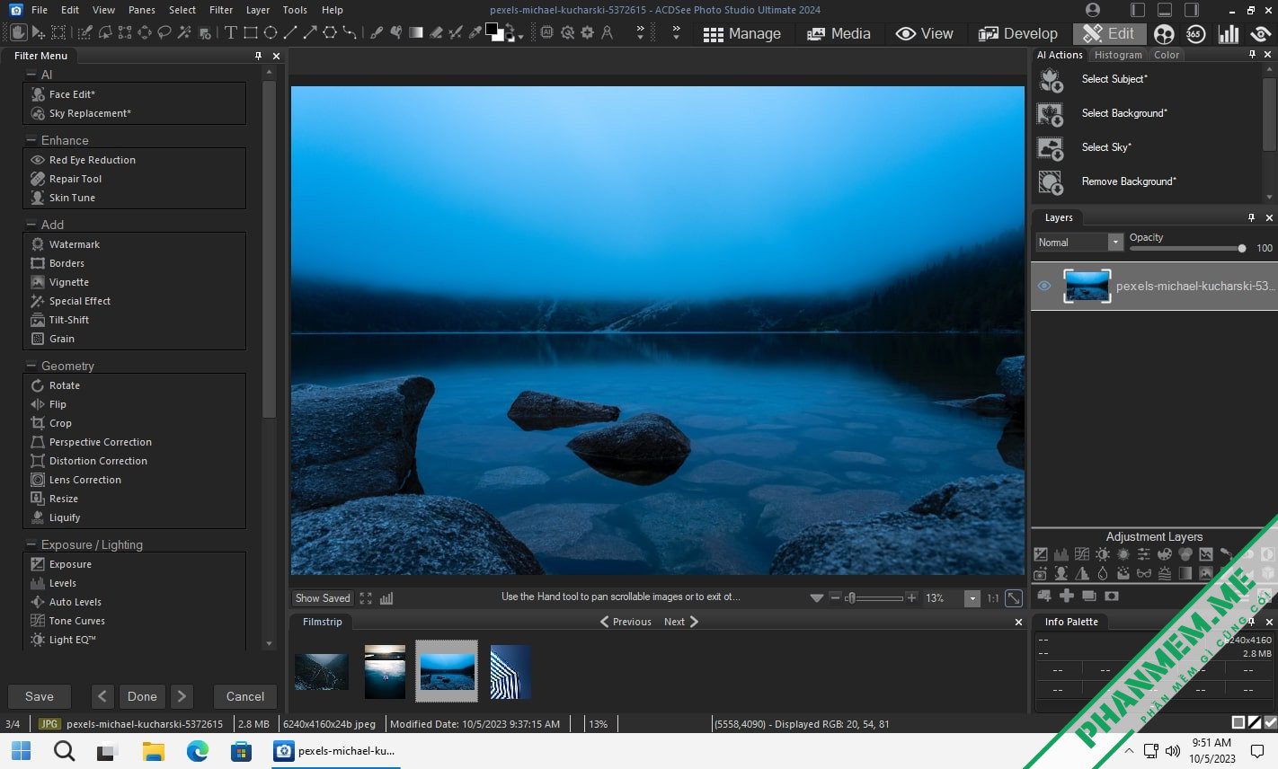Select the Ellipse shape tool
Viewport: 1278px width, 769px height.
tap(271, 33)
